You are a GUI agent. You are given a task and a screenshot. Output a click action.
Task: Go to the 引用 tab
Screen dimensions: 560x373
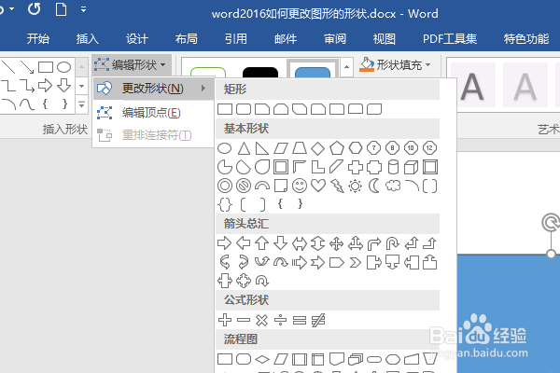(x=236, y=38)
